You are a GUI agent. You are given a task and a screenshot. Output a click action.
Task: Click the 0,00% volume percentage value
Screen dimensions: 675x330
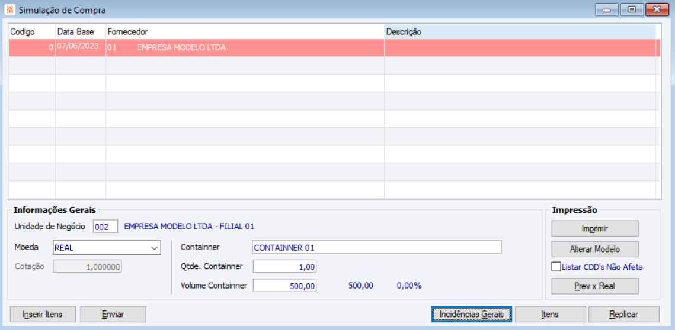pos(409,286)
